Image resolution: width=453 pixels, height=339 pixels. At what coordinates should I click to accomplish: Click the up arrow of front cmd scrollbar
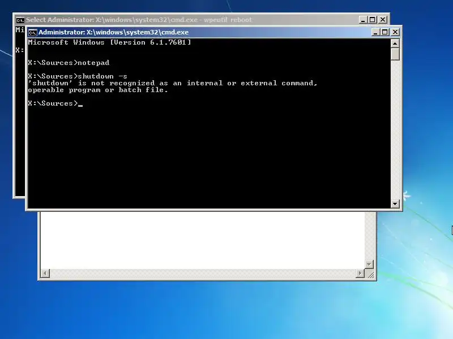[x=395, y=44]
